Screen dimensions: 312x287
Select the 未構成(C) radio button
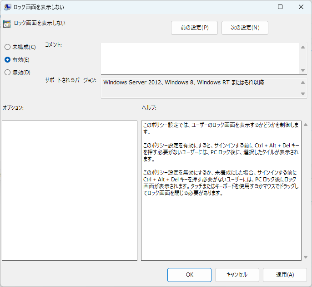click(x=7, y=47)
